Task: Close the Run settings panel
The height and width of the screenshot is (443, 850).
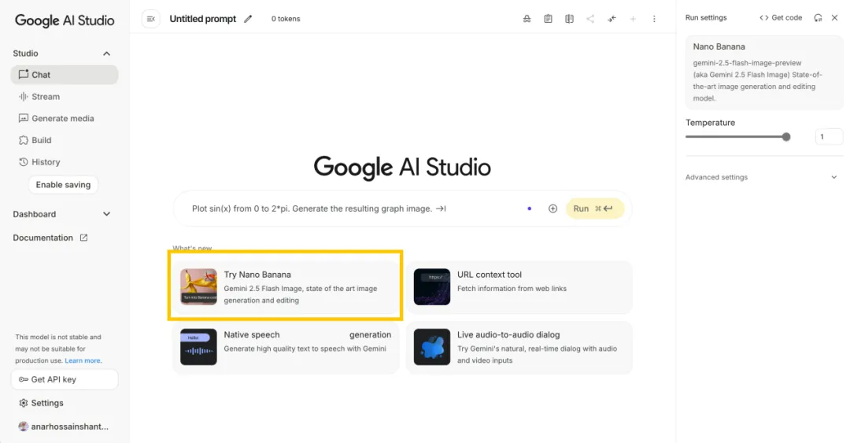Action: pos(835,18)
